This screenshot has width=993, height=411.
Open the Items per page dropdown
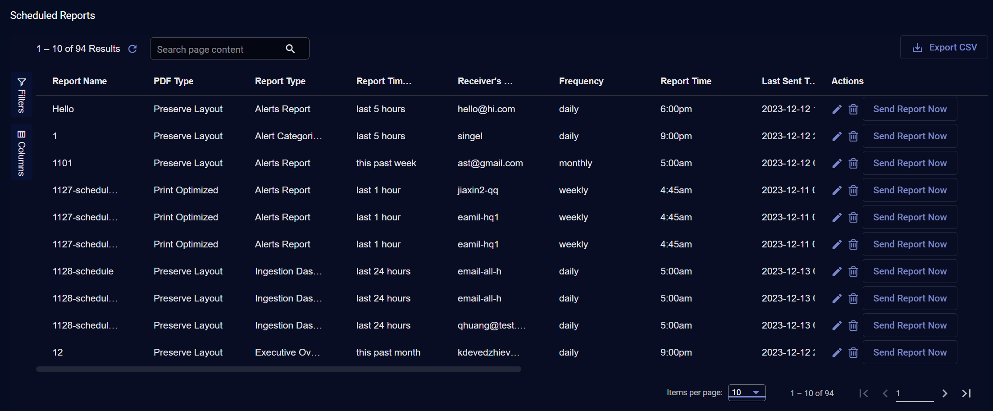[x=747, y=393]
